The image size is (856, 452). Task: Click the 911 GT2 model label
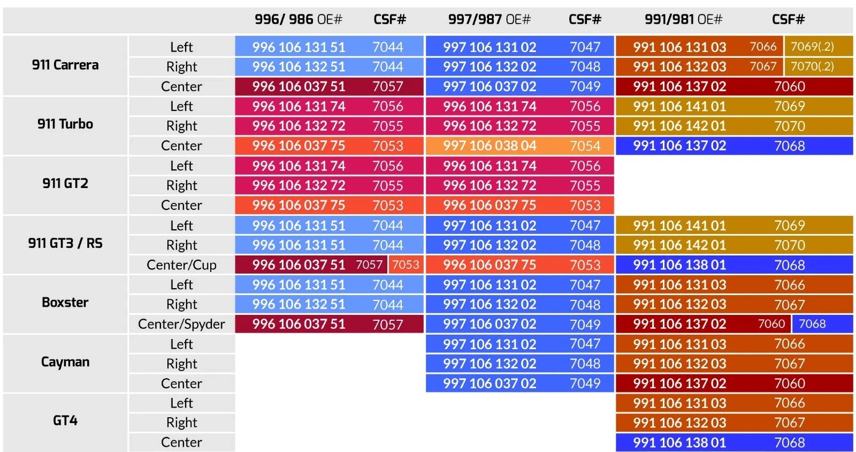coord(65,184)
